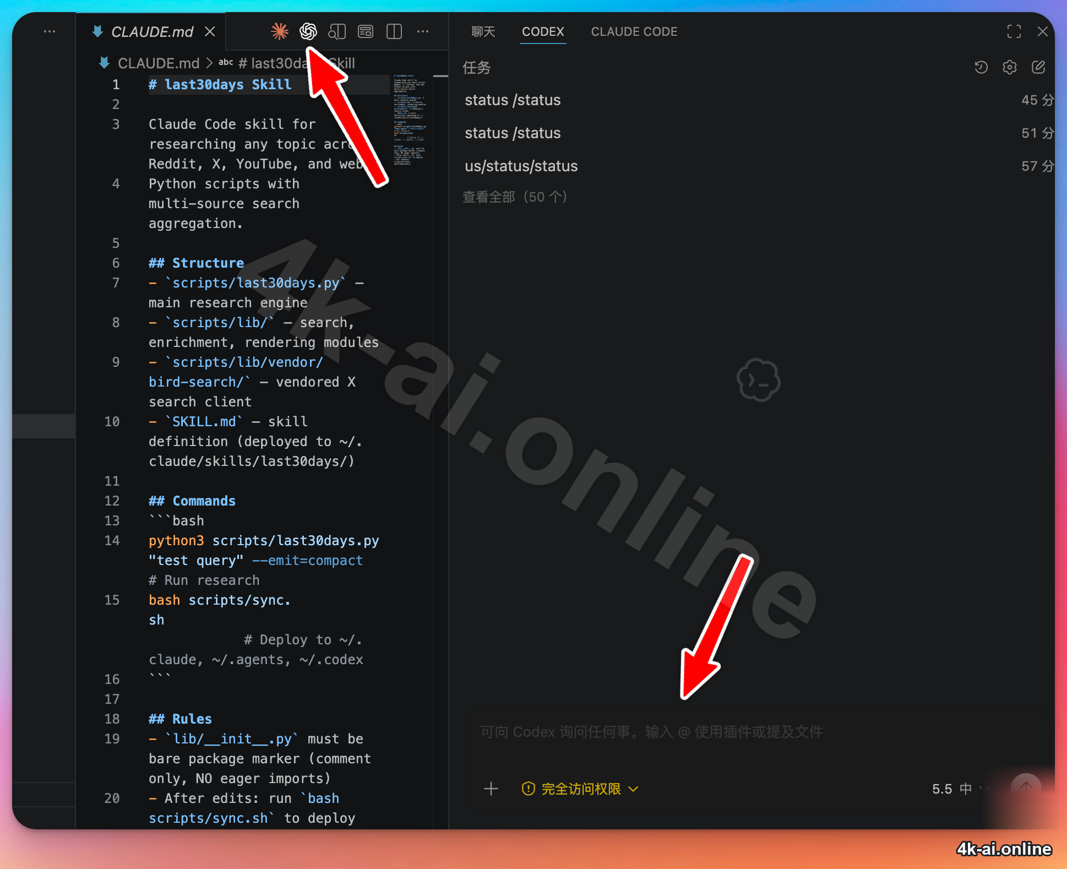The height and width of the screenshot is (869, 1067).
Task: Click line number 12 in the gutter
Action: [112, 501]
